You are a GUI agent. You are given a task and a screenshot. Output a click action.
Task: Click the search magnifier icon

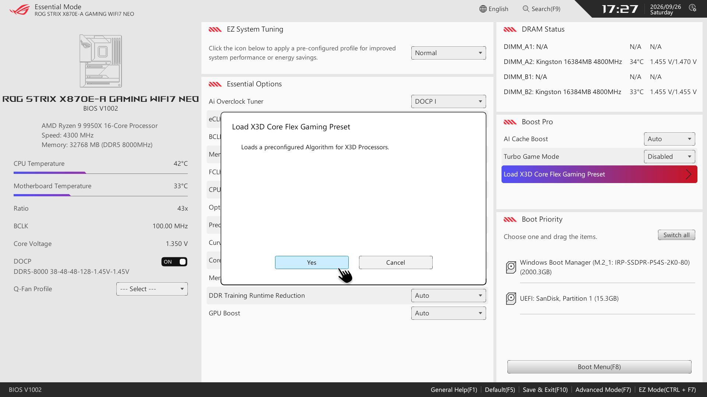pyautogui.click(x=526, y=9)
